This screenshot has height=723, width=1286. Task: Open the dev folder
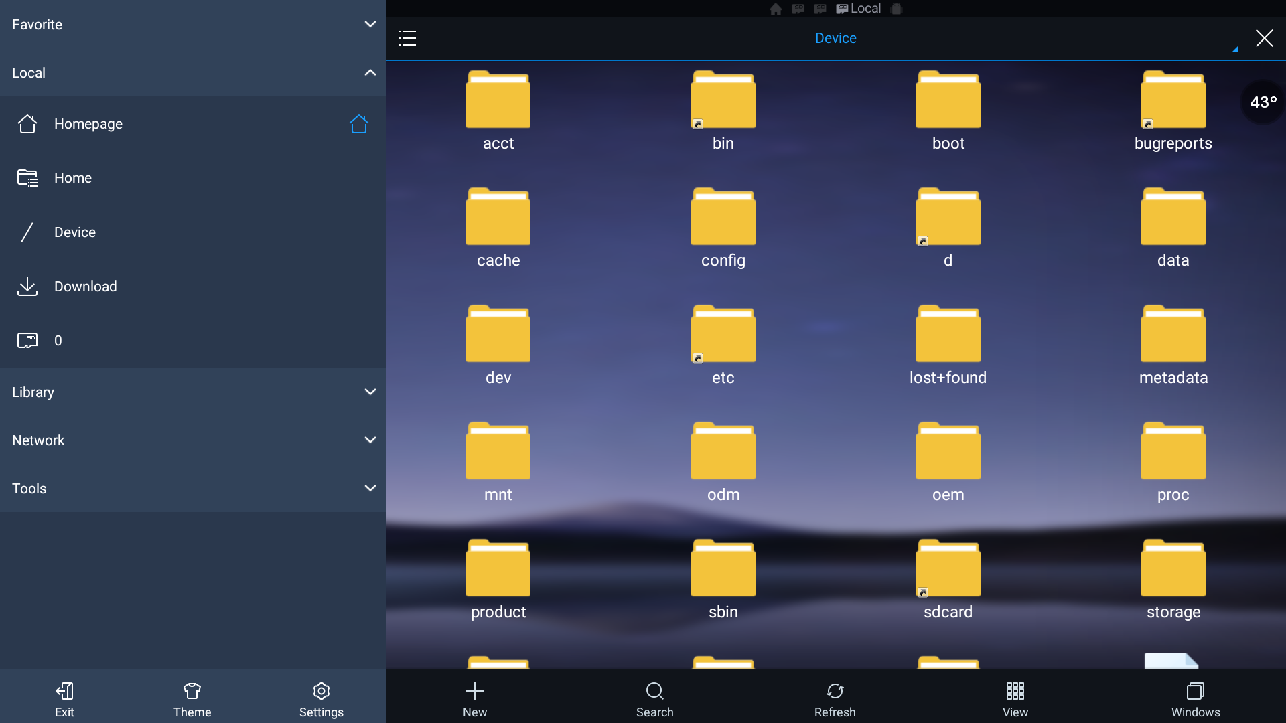click(x=498, y=346)
